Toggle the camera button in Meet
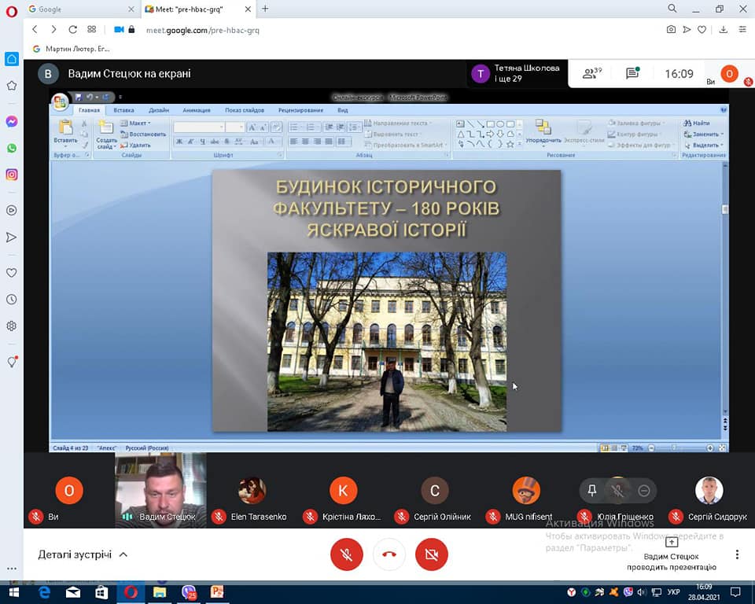 pos(431,554)
